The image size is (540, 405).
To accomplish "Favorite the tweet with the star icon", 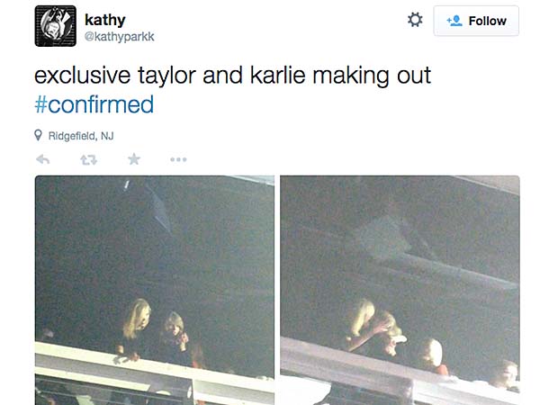I will 133,159.
